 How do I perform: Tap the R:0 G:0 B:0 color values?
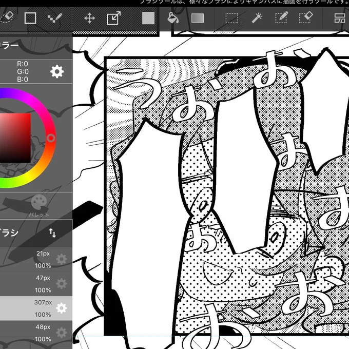point(23,71)
